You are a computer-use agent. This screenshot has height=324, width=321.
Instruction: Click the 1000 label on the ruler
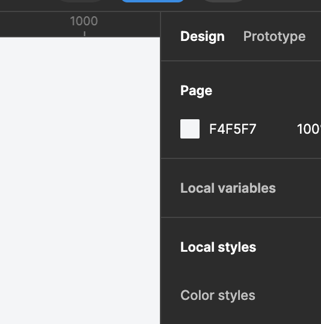[x=84, y=21]
